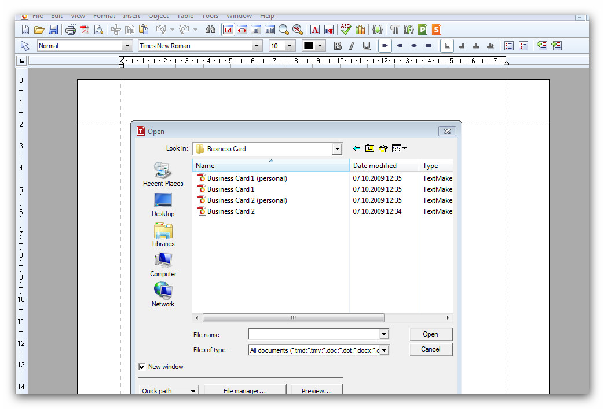Click the File manager button
Viewport: 604px width, 409px height.
pos(244,391)
